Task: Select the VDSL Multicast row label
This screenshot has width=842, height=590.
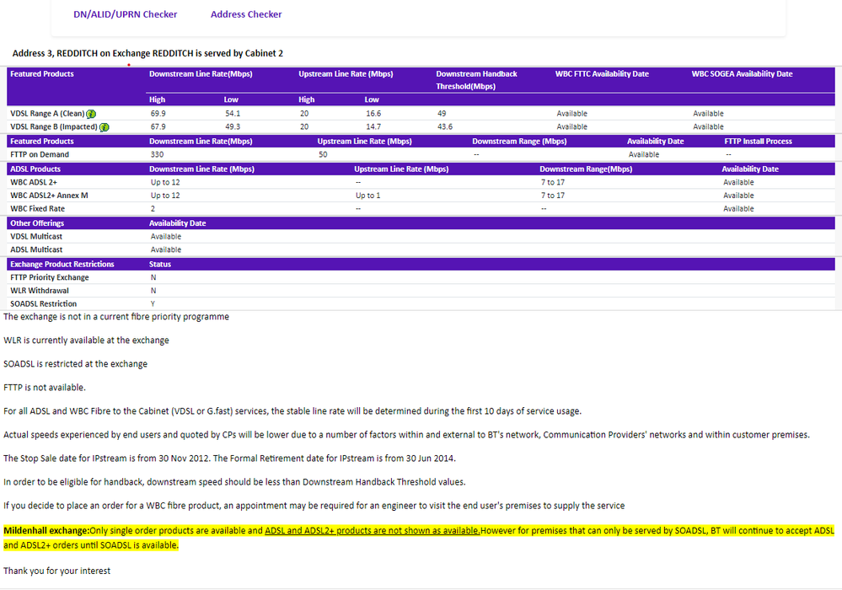Action: click(x=36, y=237)
